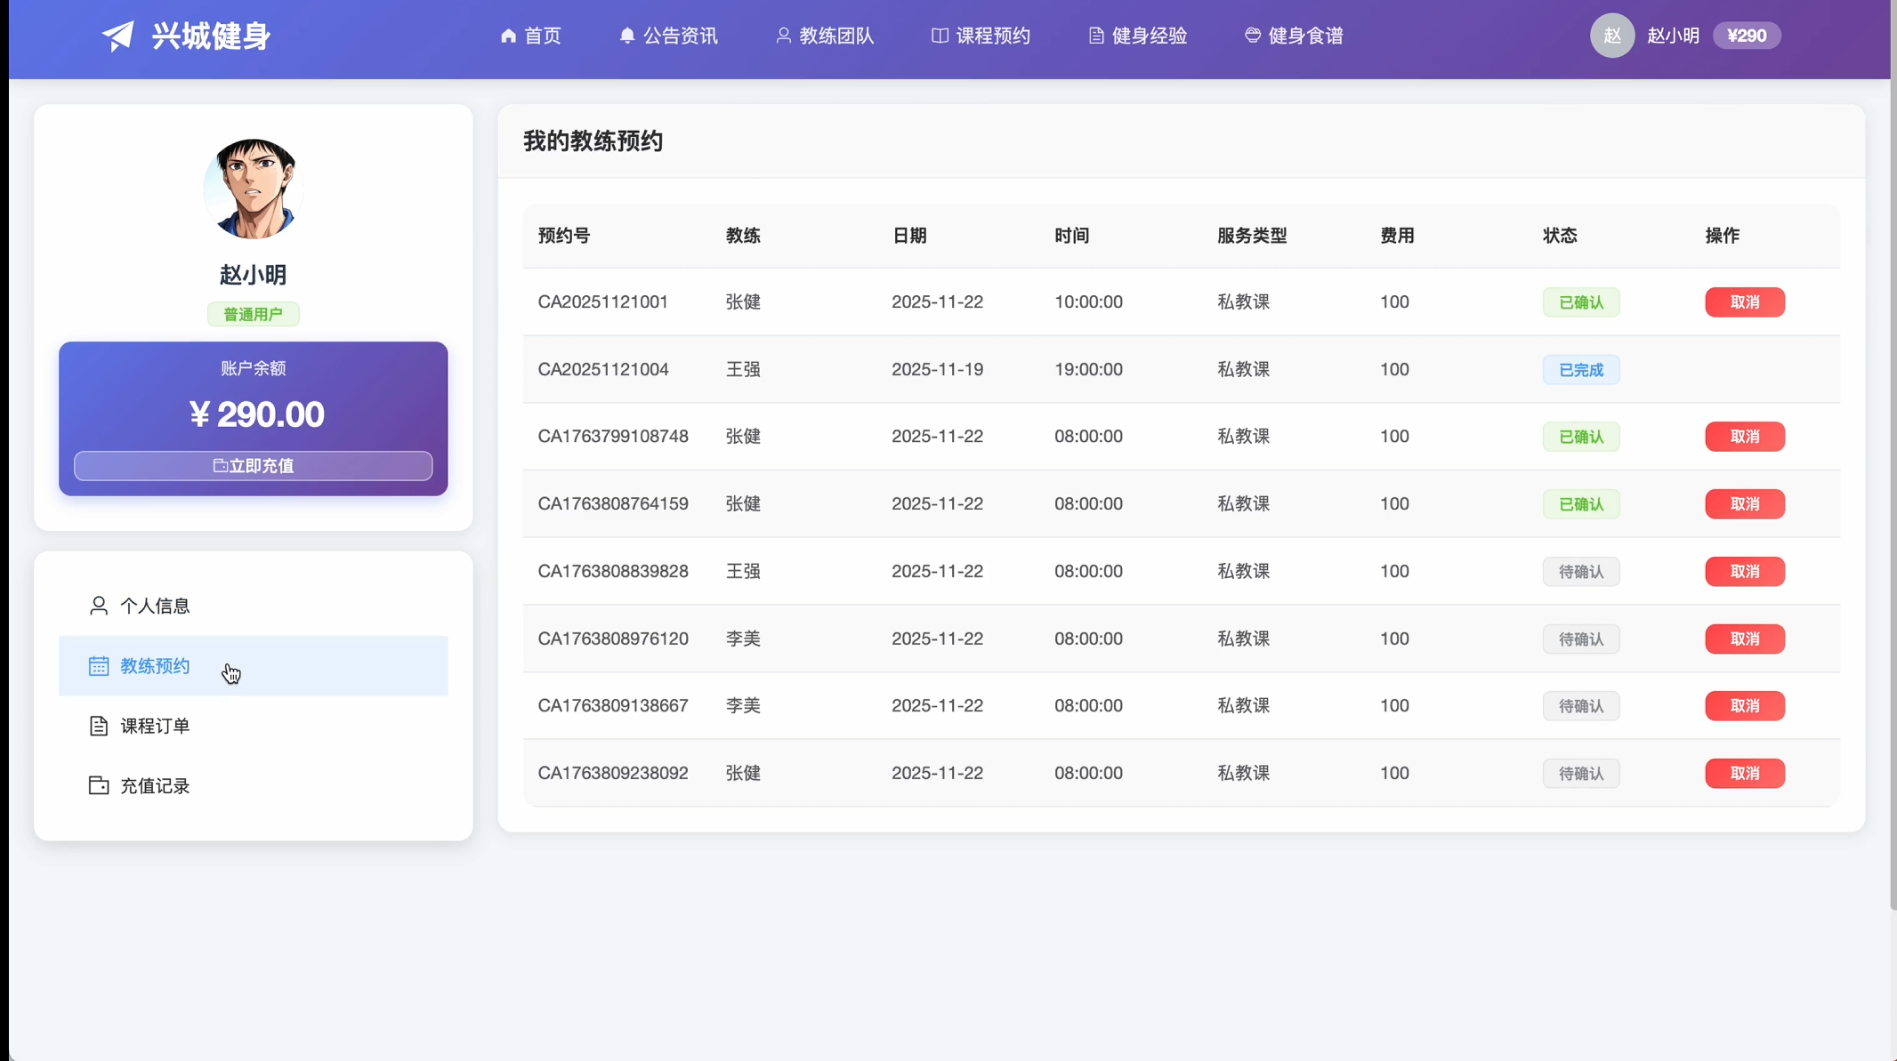
Task: Click the 赵小明 profile picture thumbnail
Action: pyautogui.click(x=254, y=189)
